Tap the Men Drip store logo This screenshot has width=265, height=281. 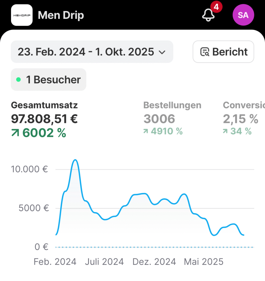pyautogui.click(x=22, y=15)
